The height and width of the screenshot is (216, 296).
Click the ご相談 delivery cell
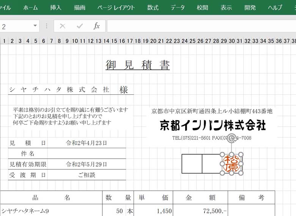87,175
